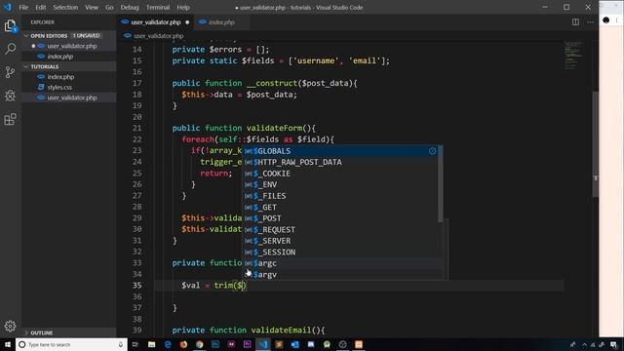This screenshot has height=351, width=624.
Task: Collapse the Open Editors section
Action: pyautogui.click(x=64, y=36)
